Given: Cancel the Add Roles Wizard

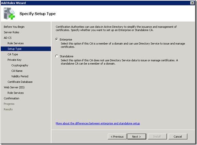Looking at the screenshot, I should (178, 137).
